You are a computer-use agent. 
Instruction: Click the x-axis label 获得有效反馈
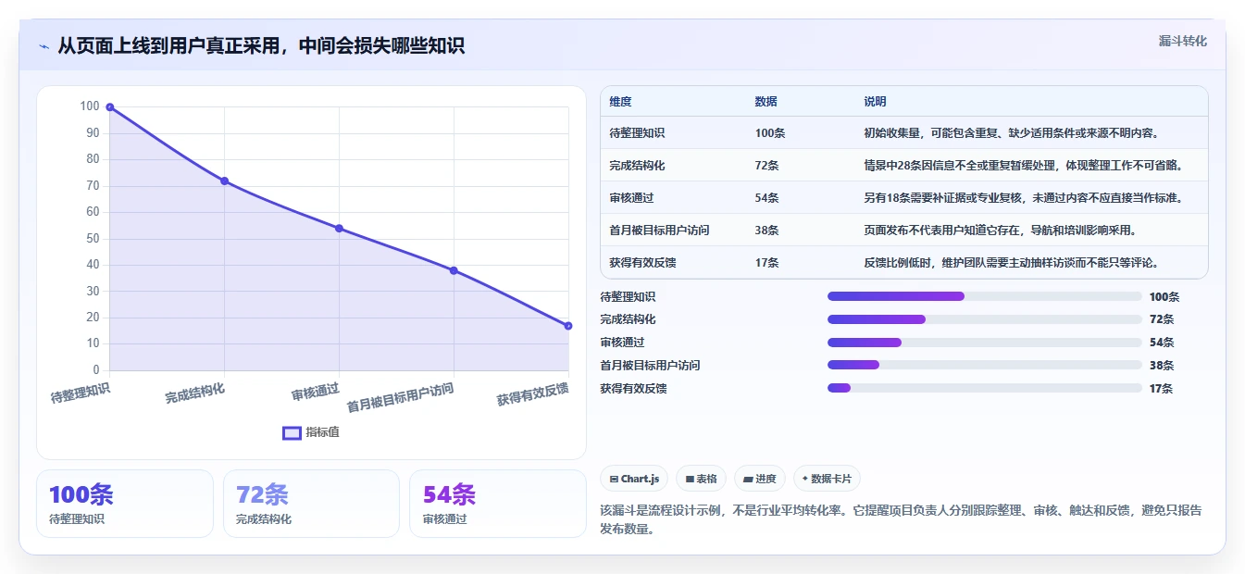[532, 393]
